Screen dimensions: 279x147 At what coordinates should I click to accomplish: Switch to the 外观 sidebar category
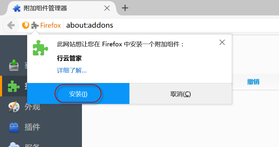click(x=32, y=107)
